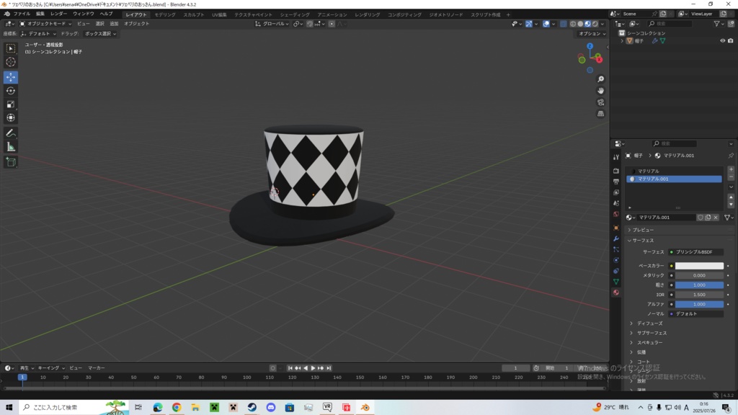This screenshot has height=415, width=738.
Task: Open the ベースカラー white color swatch
Action: point(699,266)
